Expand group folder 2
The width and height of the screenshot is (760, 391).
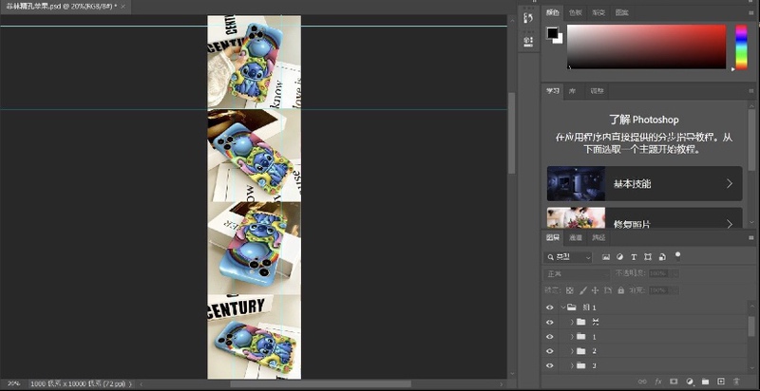tap(572, 351)
